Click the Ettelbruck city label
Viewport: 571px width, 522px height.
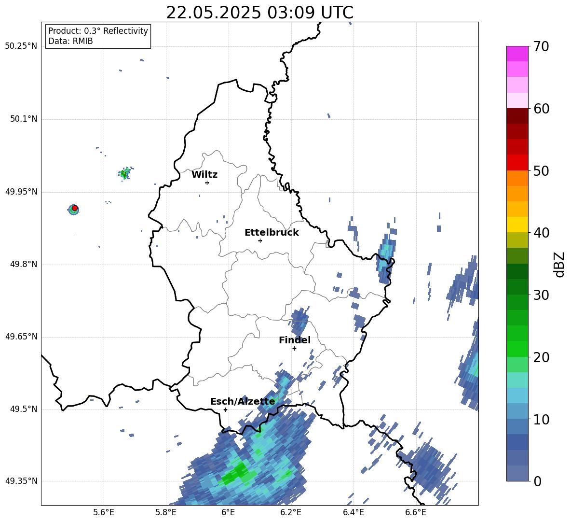(272, 233)
